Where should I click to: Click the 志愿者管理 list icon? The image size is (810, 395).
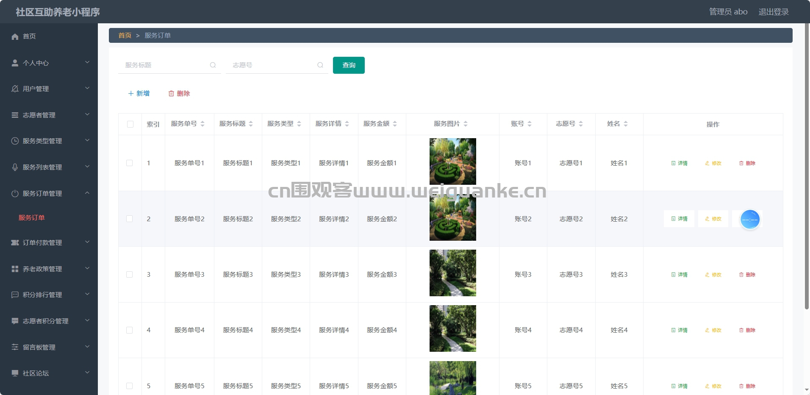pos(15,115)
